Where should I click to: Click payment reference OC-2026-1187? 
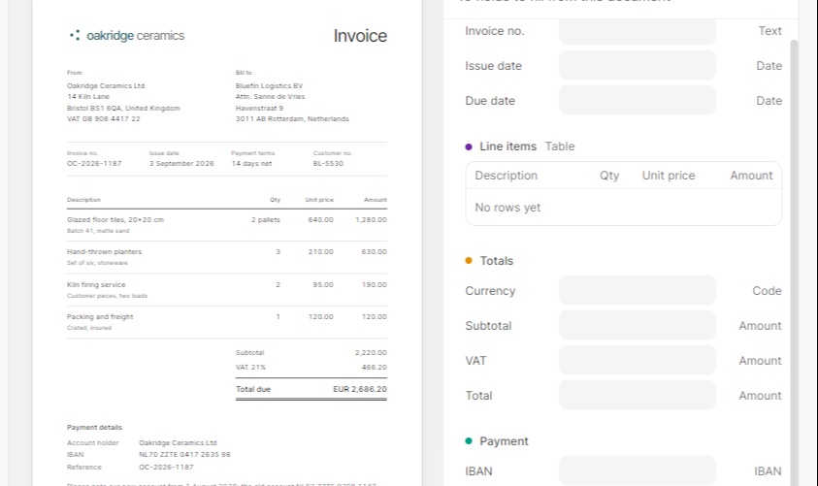pos(166,467)
